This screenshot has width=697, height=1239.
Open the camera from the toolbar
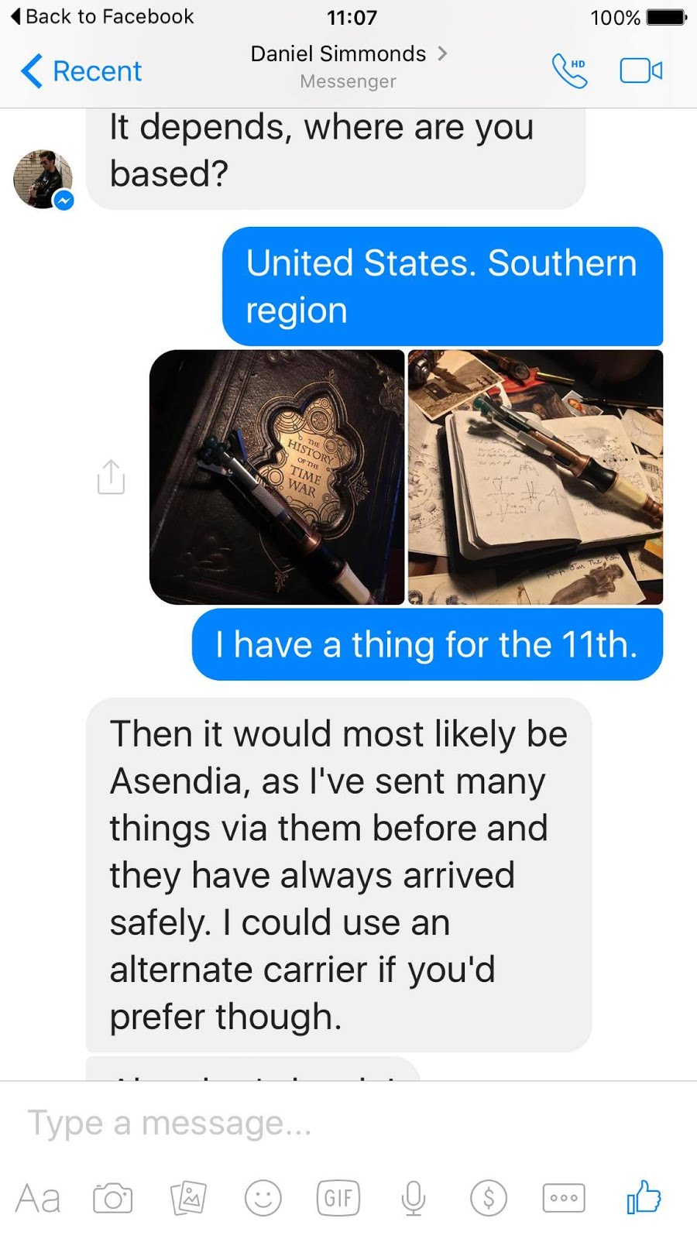point(113,1198)
